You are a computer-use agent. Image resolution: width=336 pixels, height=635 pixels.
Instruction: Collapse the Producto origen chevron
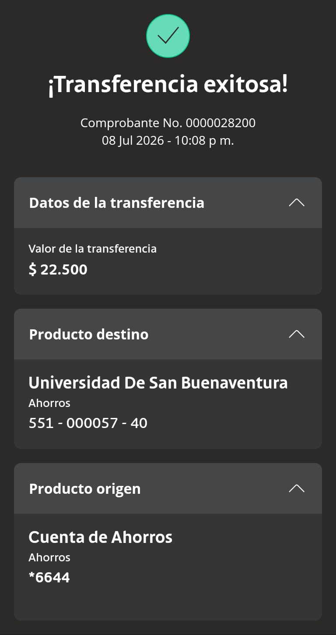point(297,489)
